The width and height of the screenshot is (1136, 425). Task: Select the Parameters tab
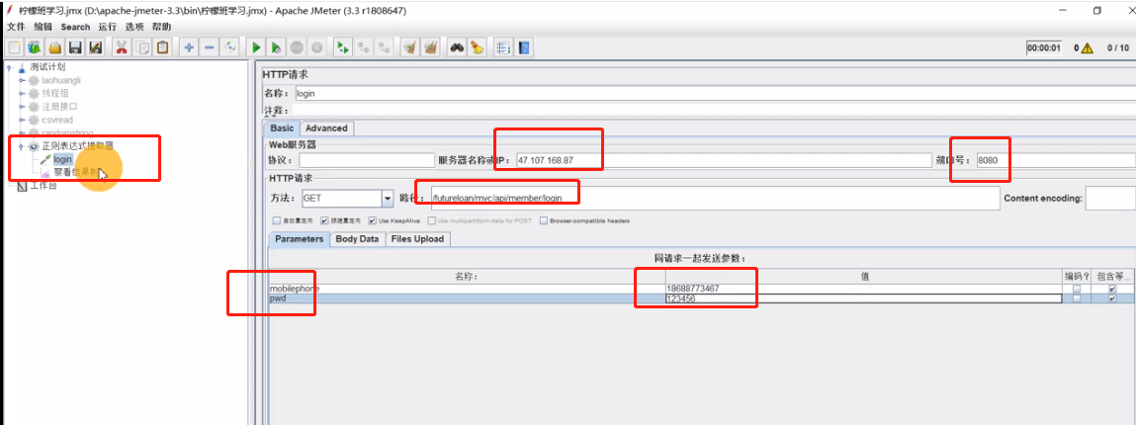click(x=300, y=239)
